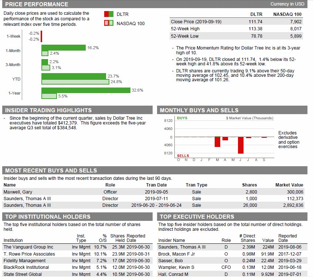Click the 'Insider Name' column header
This screenshot has width=313, height=277.
[x=171, y=240]
